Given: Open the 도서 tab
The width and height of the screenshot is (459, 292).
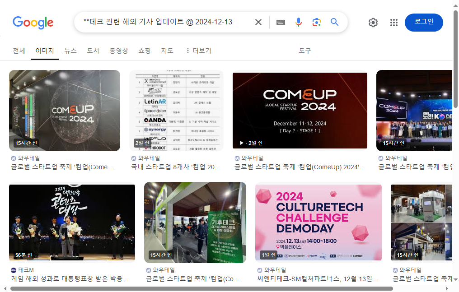Looking at the screenshot, I should click(x=93, y=51).
